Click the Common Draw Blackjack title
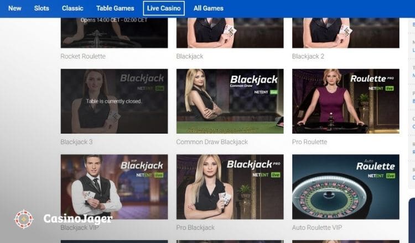Viewport: 415px width, 243px height. 212,142
